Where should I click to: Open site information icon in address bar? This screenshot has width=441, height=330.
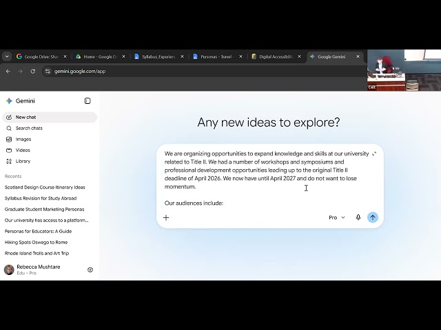pyautogui.click(x=48, y=71)
